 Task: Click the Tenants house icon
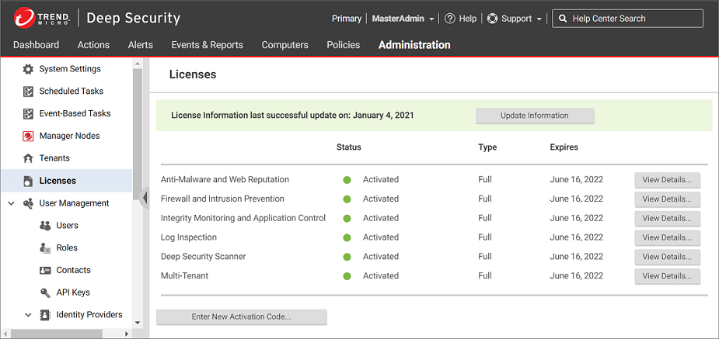coord(28,158)
